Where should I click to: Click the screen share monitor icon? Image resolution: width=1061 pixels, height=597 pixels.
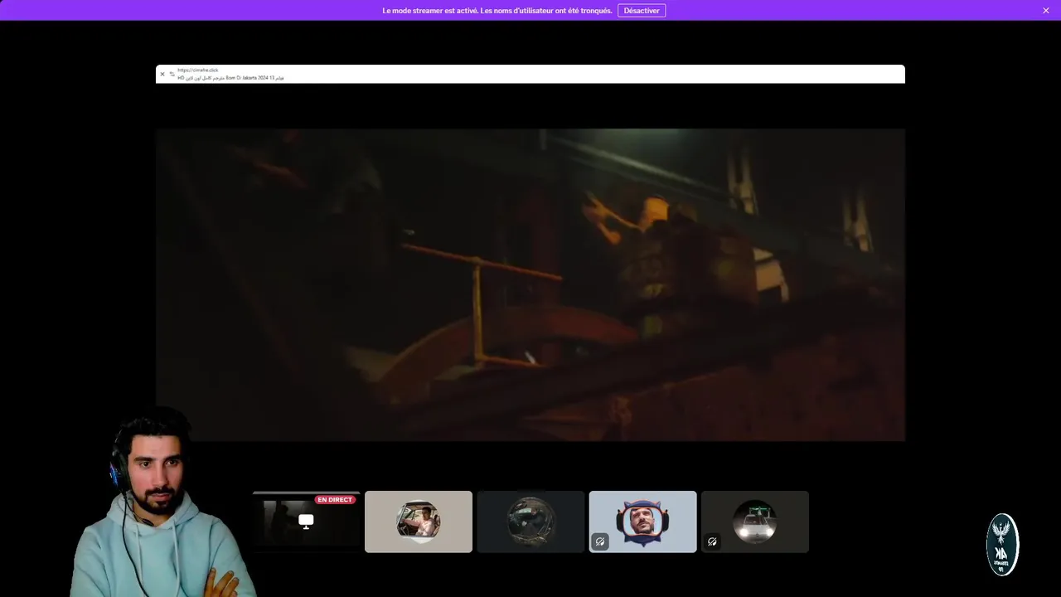(x=307, y=521)
